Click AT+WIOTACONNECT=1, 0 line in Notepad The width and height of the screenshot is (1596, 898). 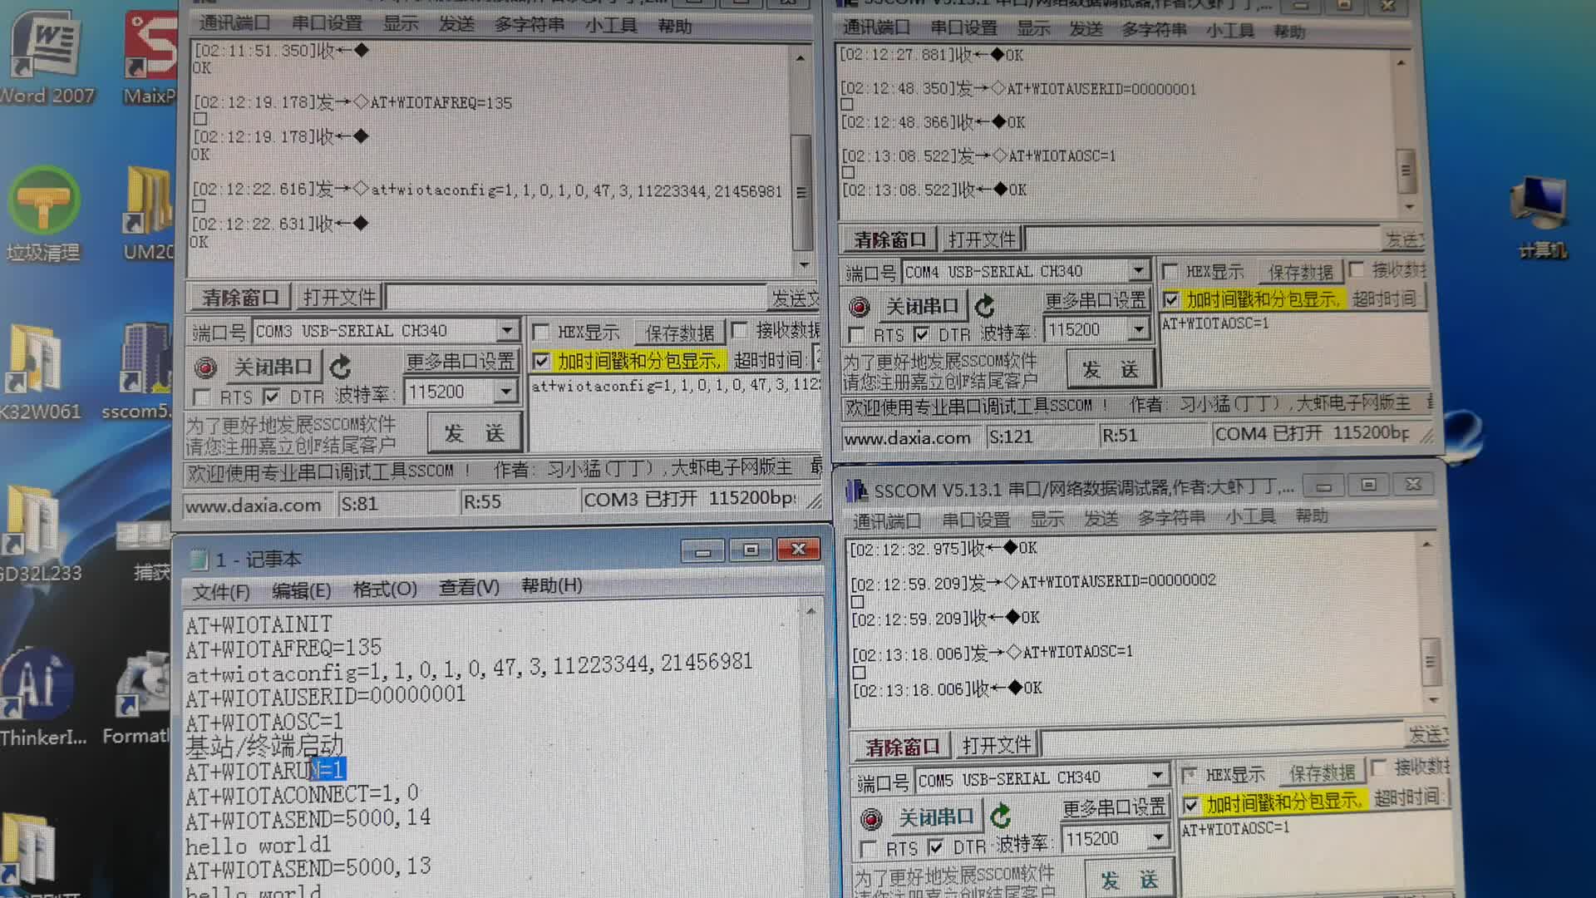(x=302, y=795)
